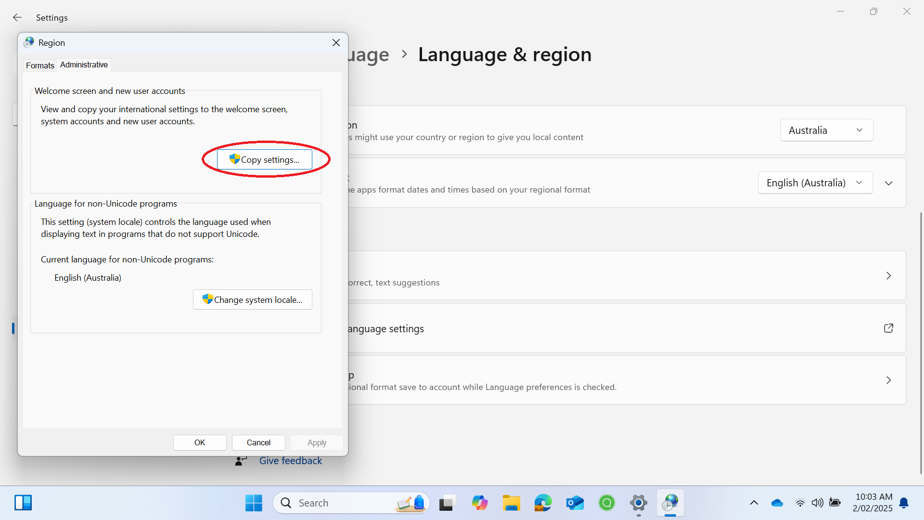Open the Australia country dropdown
Screen dimensions: 924x520
tap(826, 130)
